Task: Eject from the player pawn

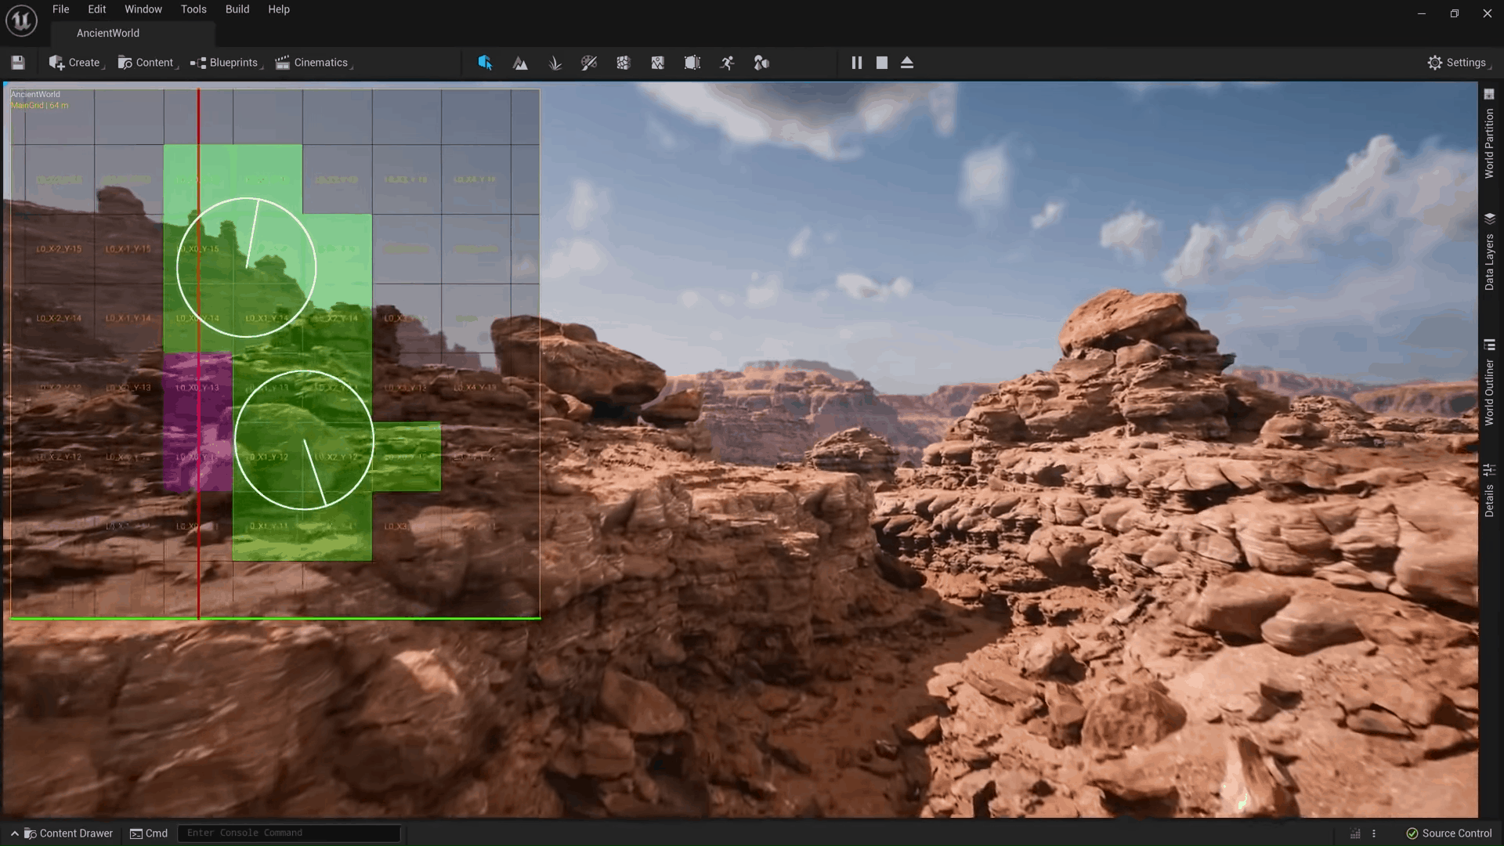Action: (x=907, y=63)
